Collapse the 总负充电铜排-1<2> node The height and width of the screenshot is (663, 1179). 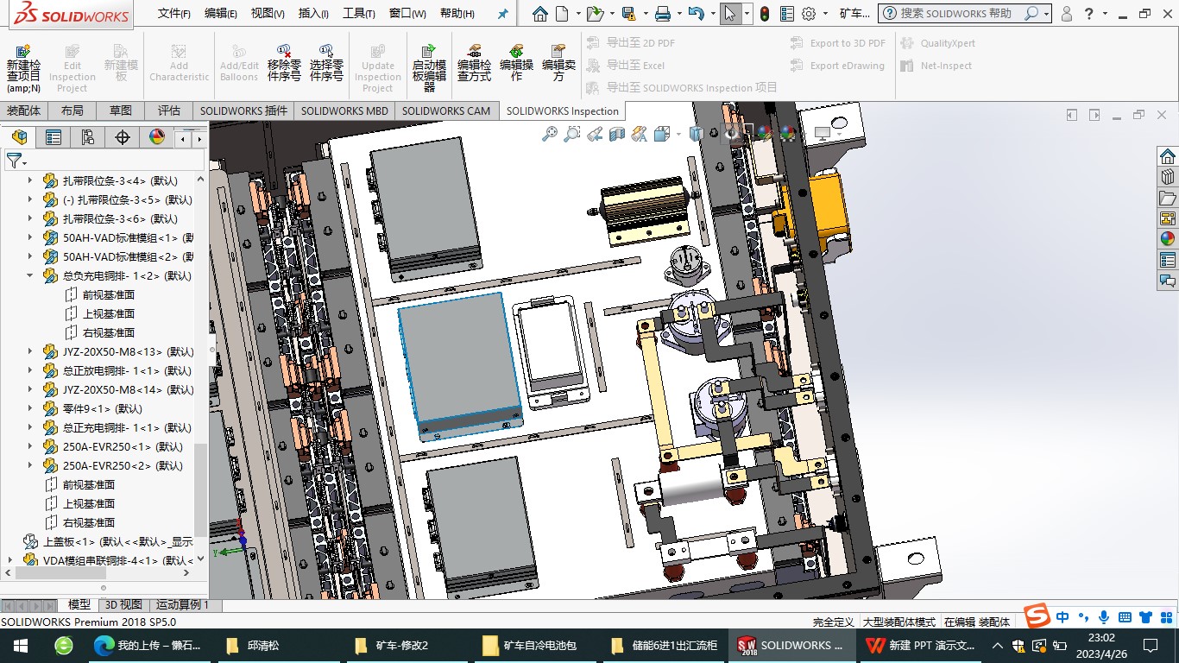click(x=28, y=275)
